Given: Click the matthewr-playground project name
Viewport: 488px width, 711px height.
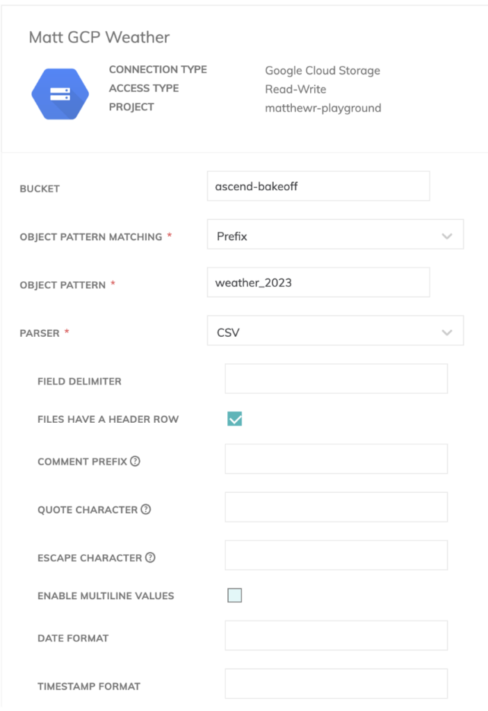Looking at the screenshot, I should (x=323, y=108).
